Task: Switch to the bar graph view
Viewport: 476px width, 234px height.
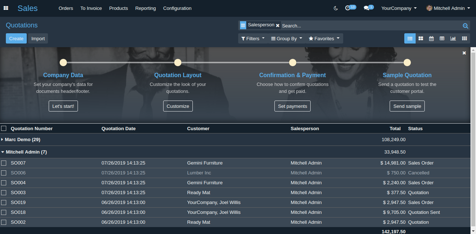Action: [453, 38]
